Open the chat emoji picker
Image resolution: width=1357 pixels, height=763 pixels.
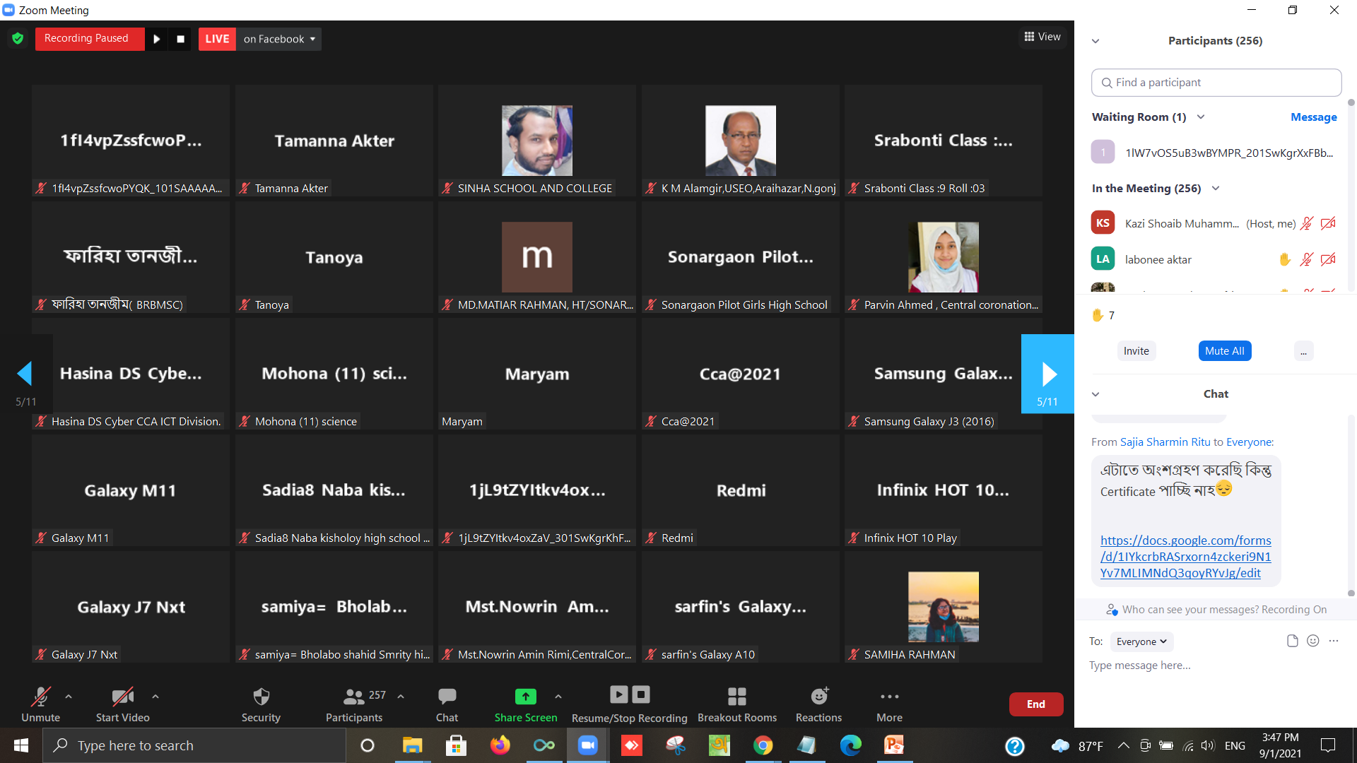coord(1313,641)
